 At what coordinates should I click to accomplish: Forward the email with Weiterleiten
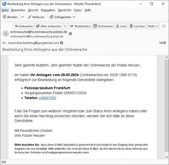pyautogui.click(x=80, y=26)
